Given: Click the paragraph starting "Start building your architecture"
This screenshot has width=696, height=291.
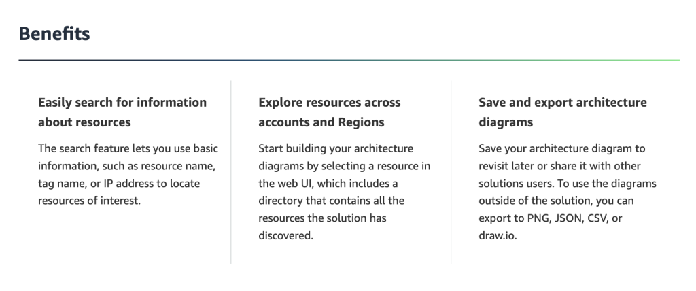Looking at the screenshot, I should coord(345,192).
